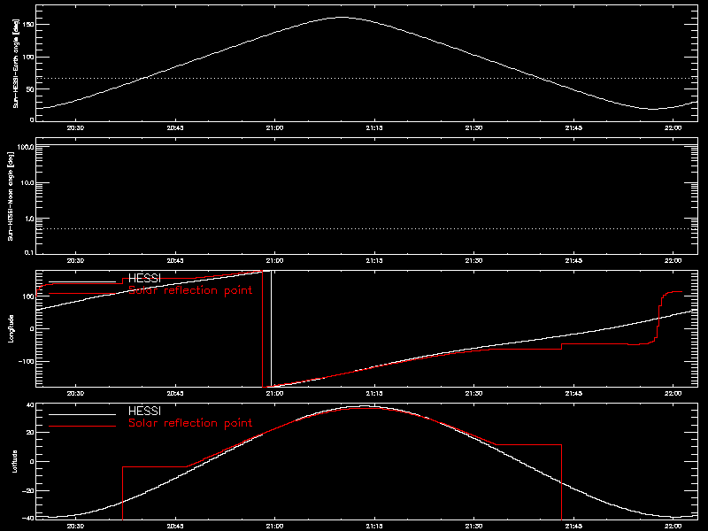The image size is (708, 531).
Task: Select 'Solar reflection point' legend in Latitude plot
Action: tap(190, 423)
